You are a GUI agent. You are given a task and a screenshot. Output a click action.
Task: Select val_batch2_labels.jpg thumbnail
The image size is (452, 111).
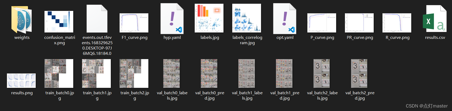pyautogui.click(x=322, y=73)
